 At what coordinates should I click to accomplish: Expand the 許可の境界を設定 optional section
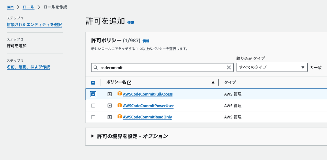tap(93, 136)
